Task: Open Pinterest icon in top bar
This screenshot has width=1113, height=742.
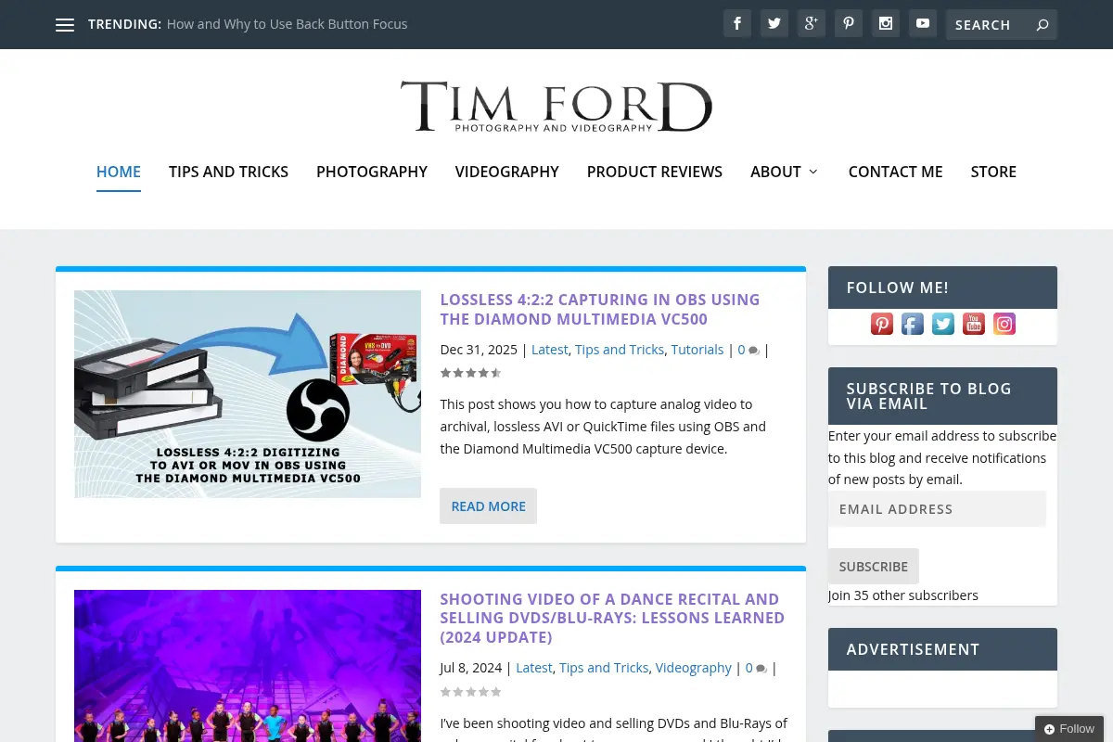Action: tap(849, 24)
